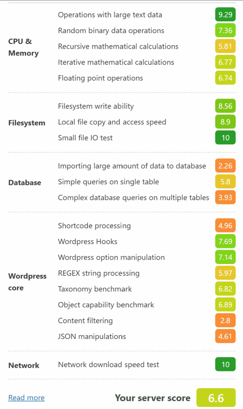Click the Small file IO test score of 10

tap(225, 137)
